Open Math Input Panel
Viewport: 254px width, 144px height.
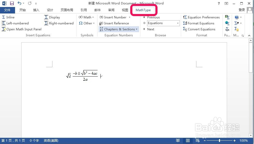(x=22, y=29)
